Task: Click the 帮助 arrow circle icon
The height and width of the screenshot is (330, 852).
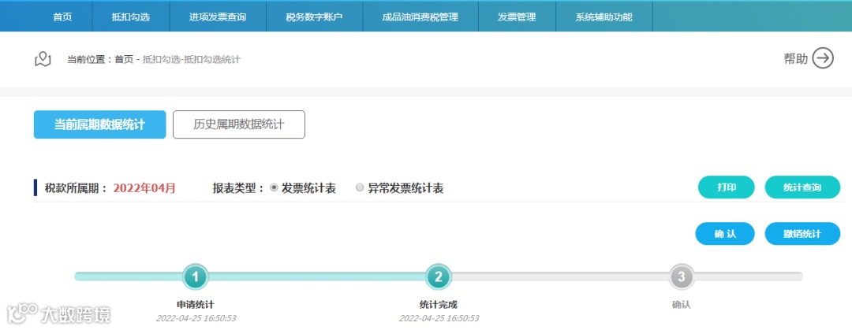Action: (x=823, y=58)
